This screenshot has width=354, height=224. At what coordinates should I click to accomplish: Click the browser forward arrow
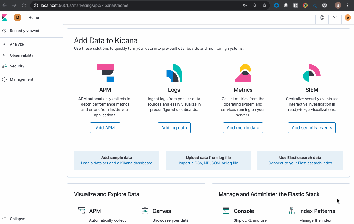tap(14, 5)
